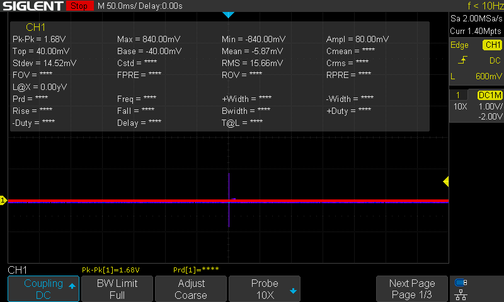
Task: Go to Next Page 1/3
Action: pyautogui.click(x=412, y=289)
